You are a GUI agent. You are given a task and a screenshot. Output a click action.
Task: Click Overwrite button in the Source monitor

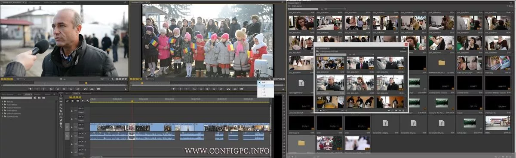[92, 89]
